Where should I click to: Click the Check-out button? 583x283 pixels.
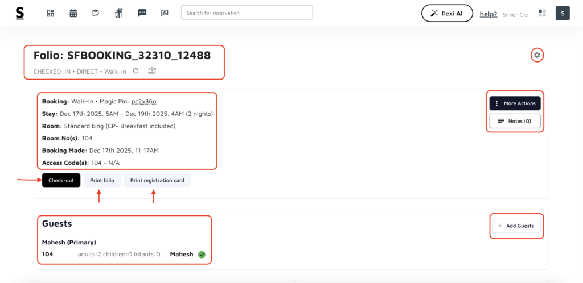61,180
